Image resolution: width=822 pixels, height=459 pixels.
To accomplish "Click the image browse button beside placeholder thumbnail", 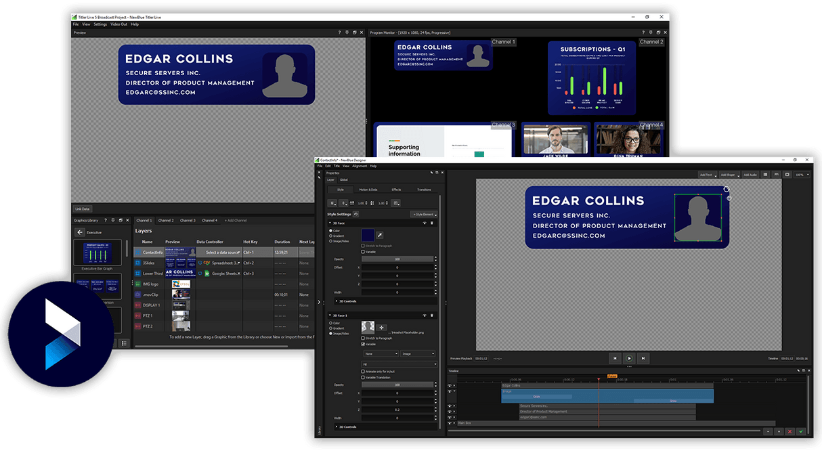I will (x=381, y=328).
